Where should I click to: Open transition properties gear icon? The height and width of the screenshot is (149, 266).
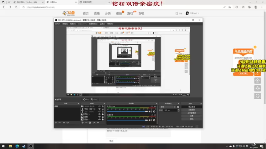(x=178, y=107)
